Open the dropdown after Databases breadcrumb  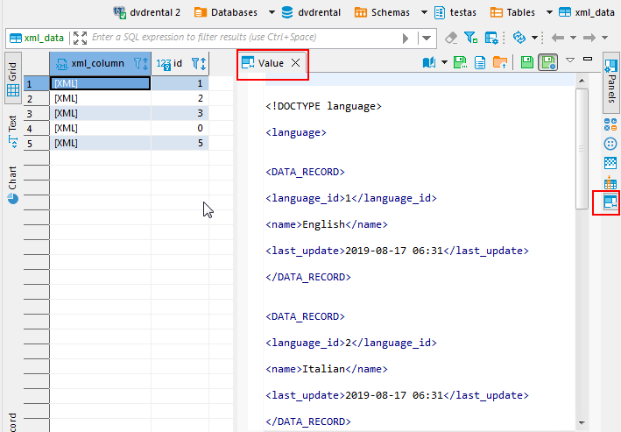coord(272,12)
